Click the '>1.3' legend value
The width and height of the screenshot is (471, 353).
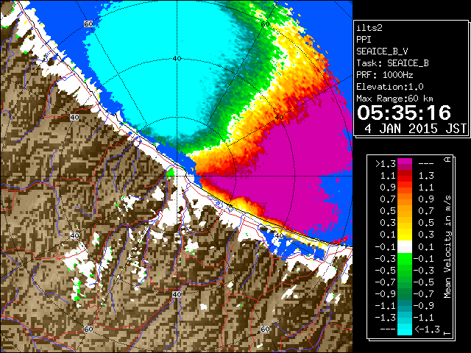point(386,164)
